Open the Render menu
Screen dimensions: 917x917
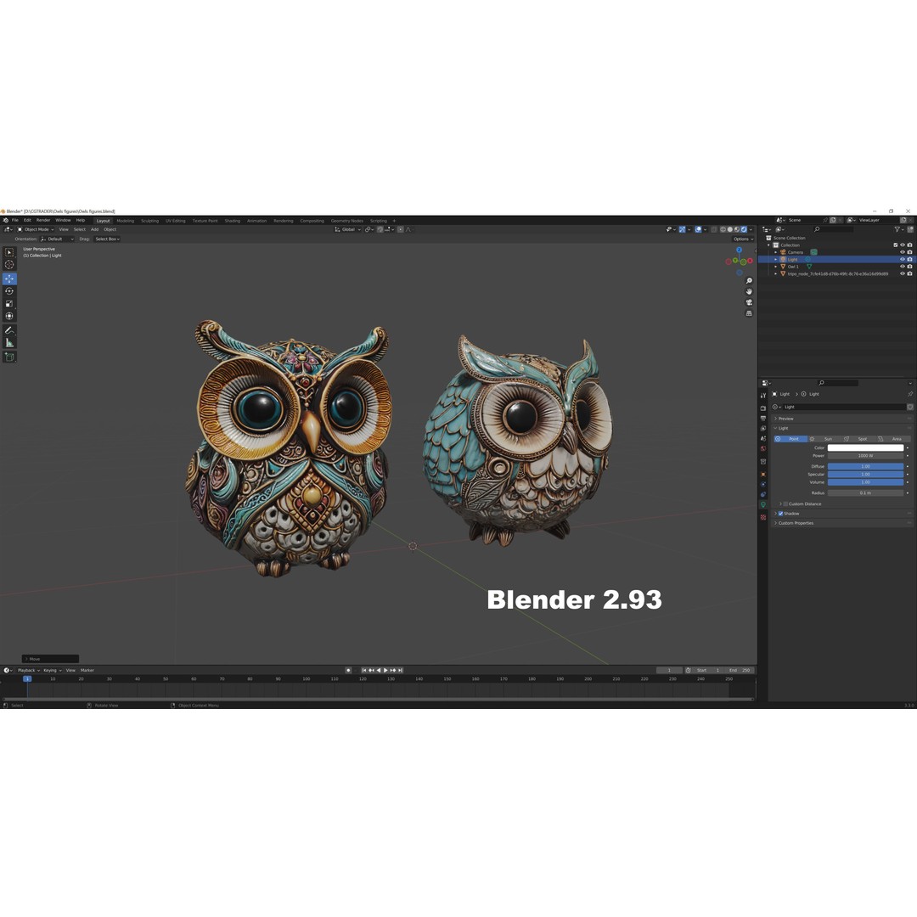(43, 221)
